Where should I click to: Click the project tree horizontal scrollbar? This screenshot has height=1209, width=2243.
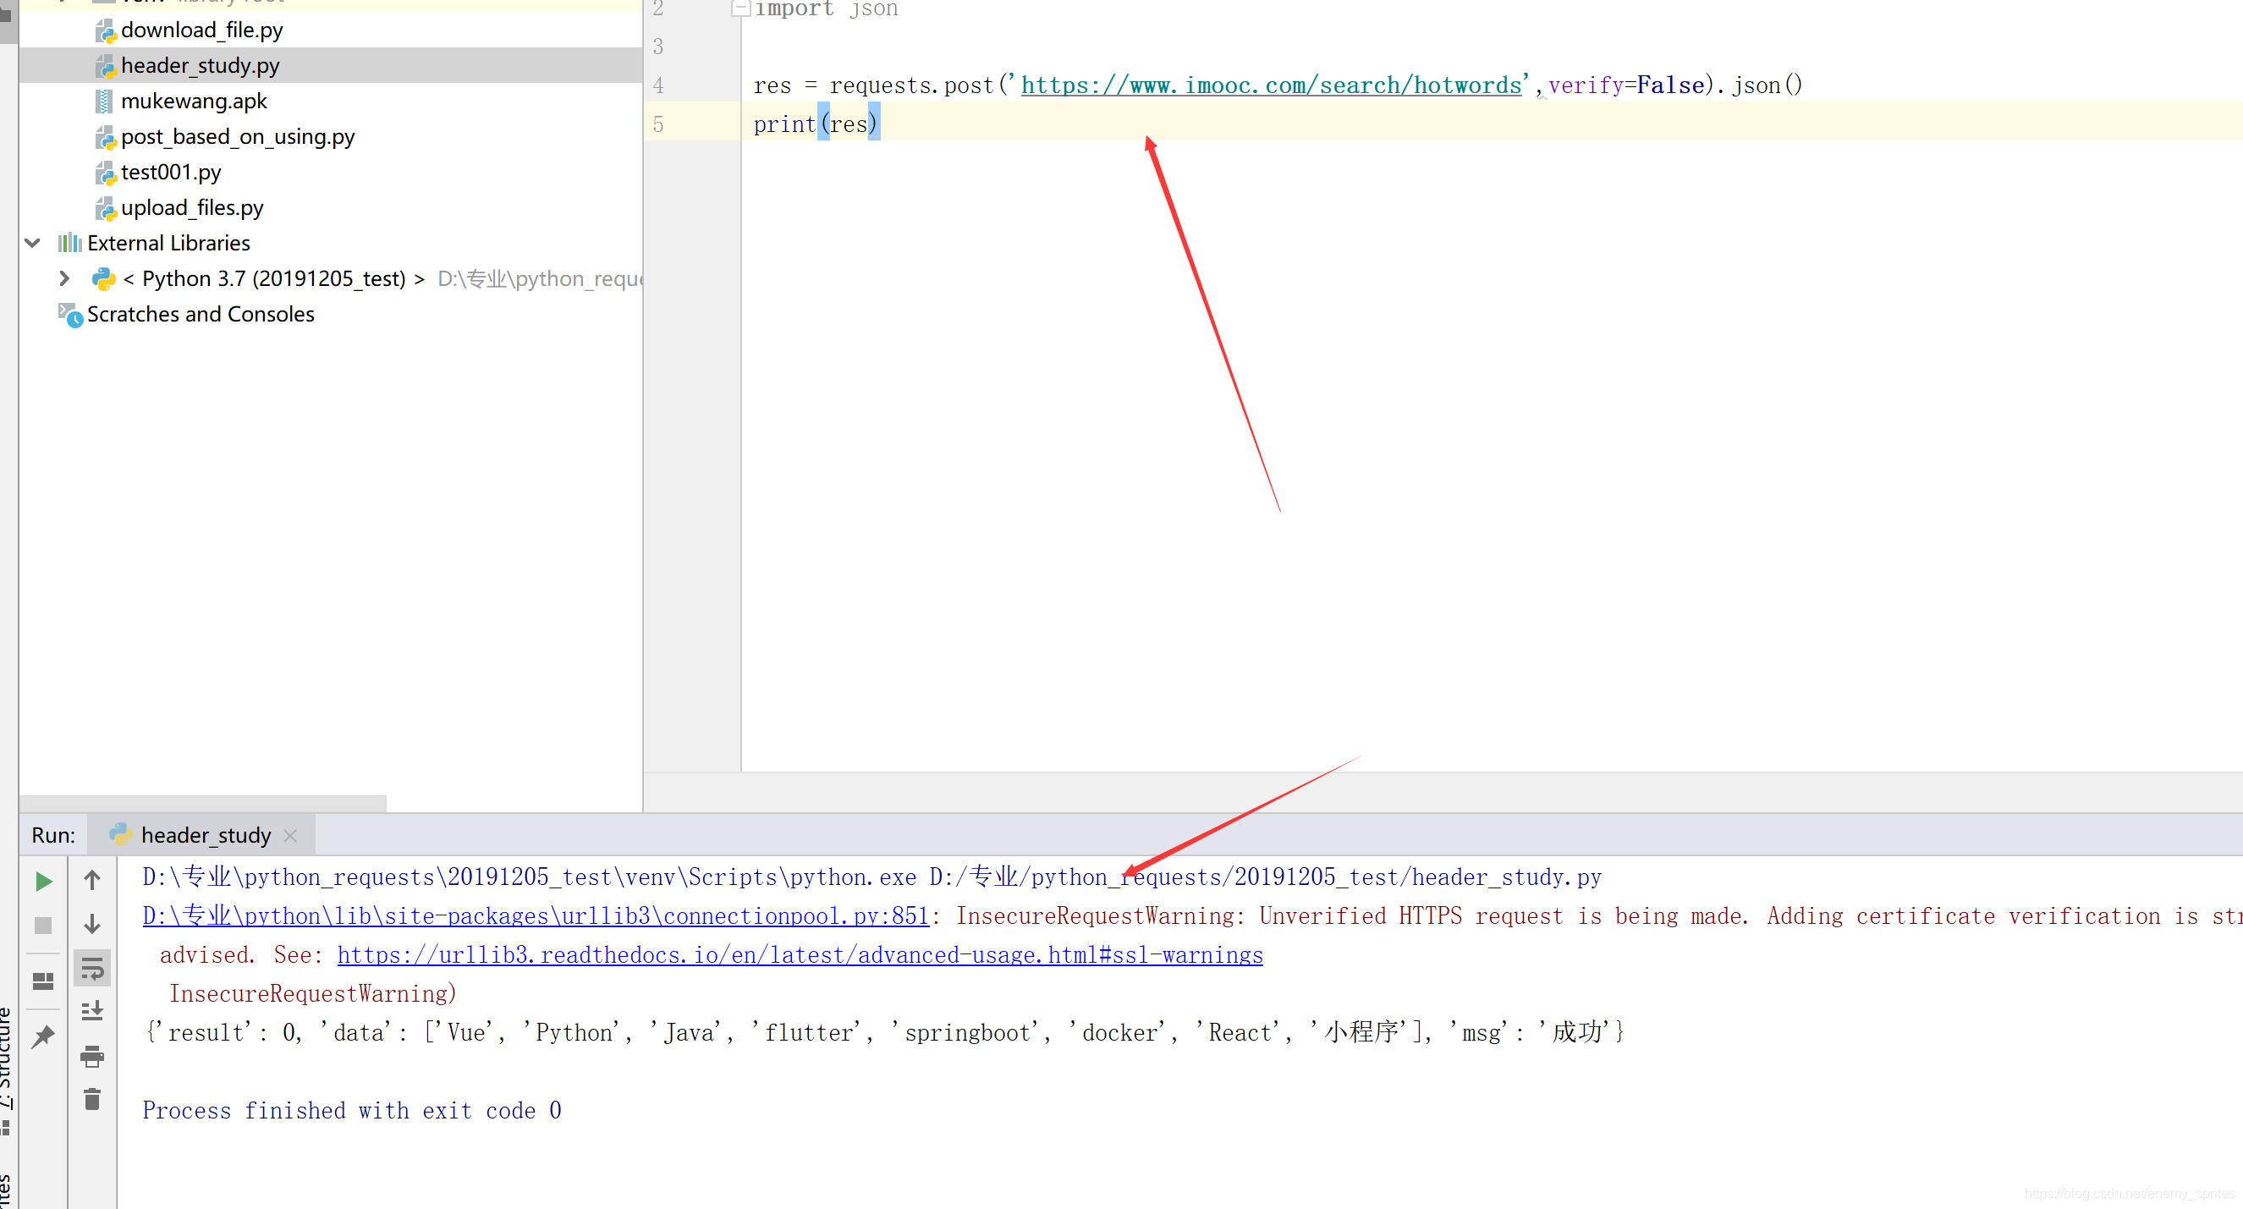(202, 803)
